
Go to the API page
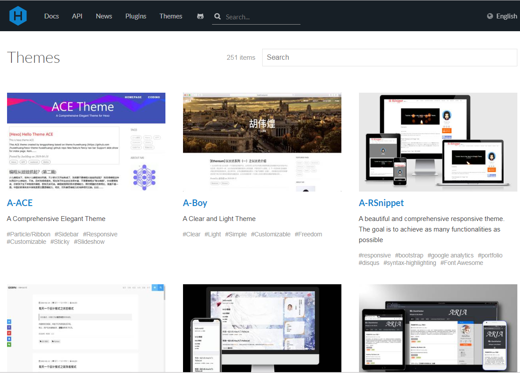click(x=77, y=16)
